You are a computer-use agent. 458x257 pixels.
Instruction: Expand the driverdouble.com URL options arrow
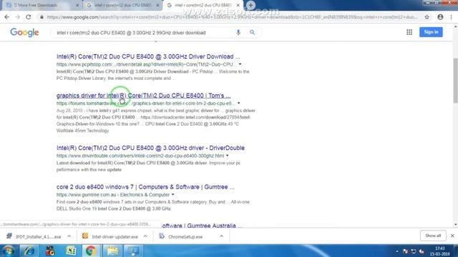pyautogui.click(x=228, y=156)
